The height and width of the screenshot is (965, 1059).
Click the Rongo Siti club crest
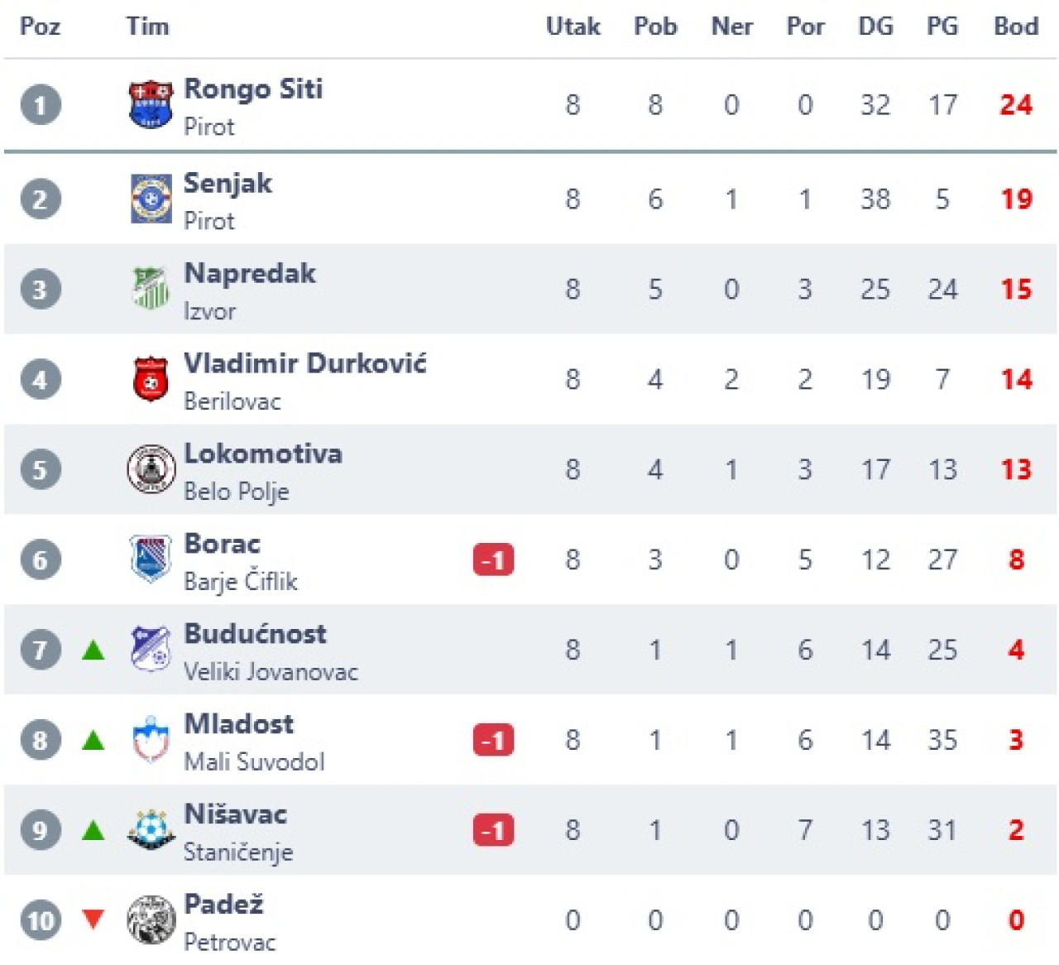tap(151, 104)
